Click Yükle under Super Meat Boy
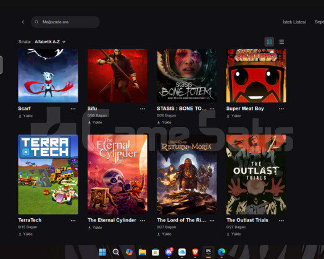Screen dimensions: 324x259 234,116
